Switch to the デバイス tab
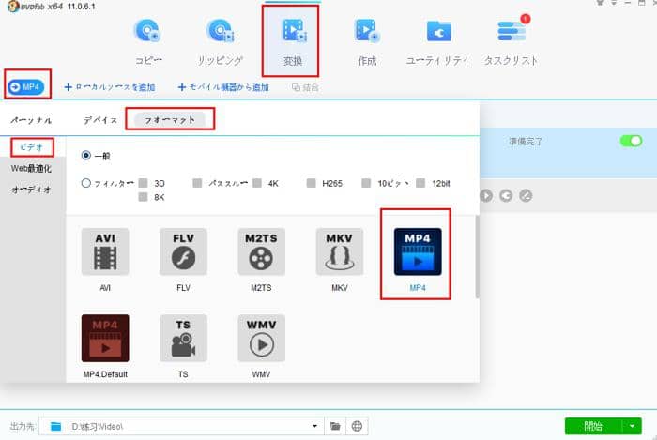657x440 pixels. pos(100,120)
